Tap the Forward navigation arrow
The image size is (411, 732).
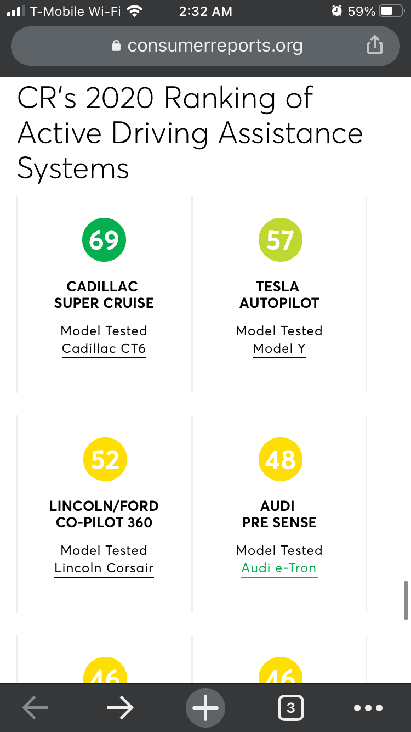(x=120, y=707)
